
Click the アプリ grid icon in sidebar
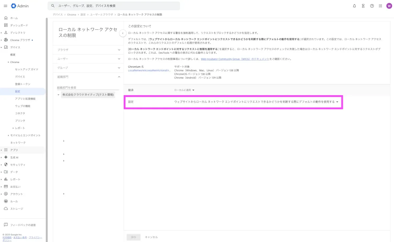click(x=6, y=150)
